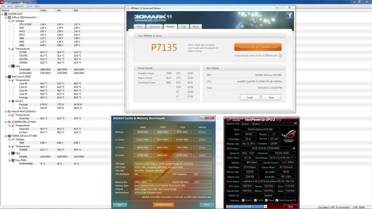Click the NVIDIA GeForce GTX 660 card icon
This screenshot has height=209, width=372.
(x=9, y=136)
